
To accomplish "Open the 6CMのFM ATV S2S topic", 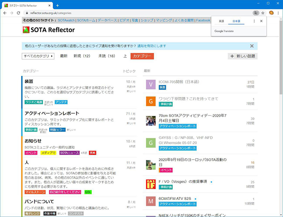I will pyautogui.click(x=175, y=199).
